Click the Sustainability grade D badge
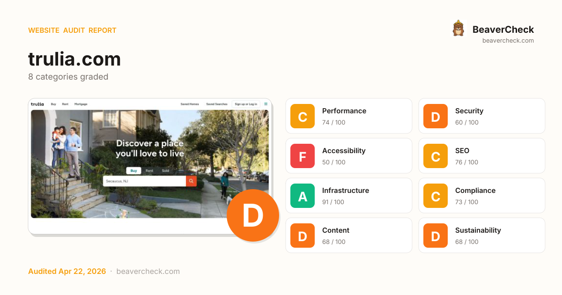Image resolution: width=562 pixels, height=295 pixels. click(x=436, y=236)
